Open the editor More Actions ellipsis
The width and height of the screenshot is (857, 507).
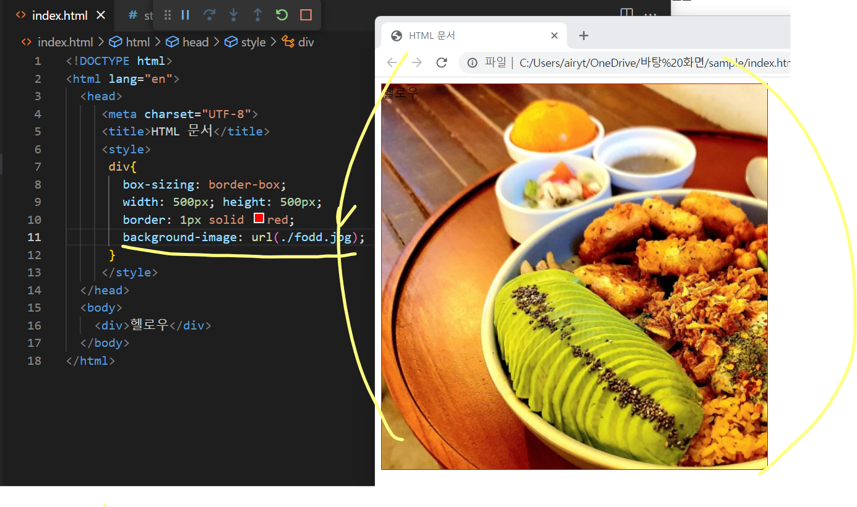click(x=650, y=14)
